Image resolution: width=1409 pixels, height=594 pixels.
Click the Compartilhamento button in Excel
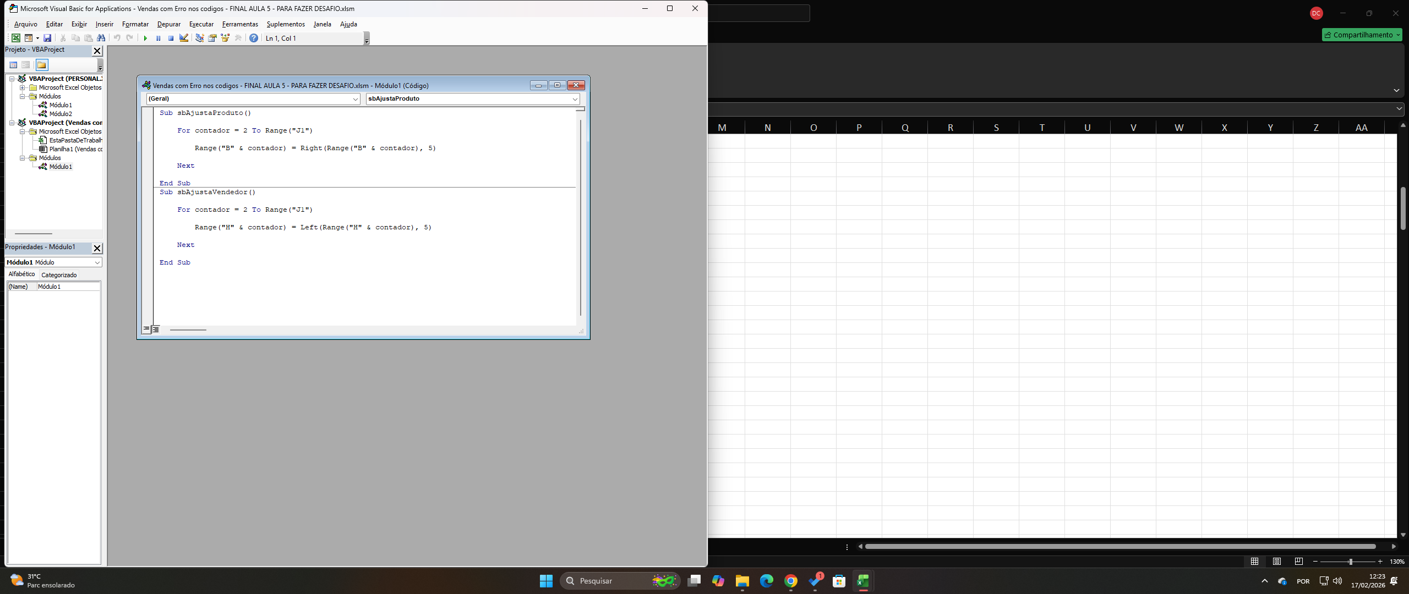point(1362,35)
